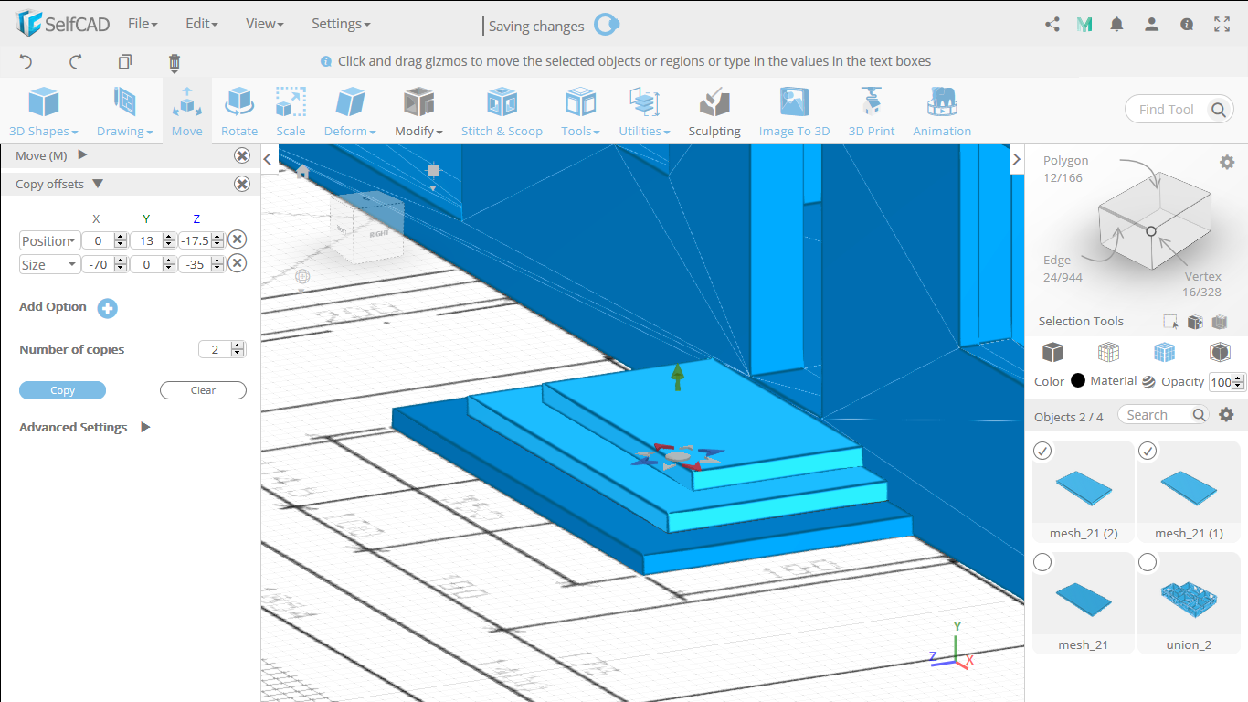Add a new option with plus button

(x=108, y=309)
